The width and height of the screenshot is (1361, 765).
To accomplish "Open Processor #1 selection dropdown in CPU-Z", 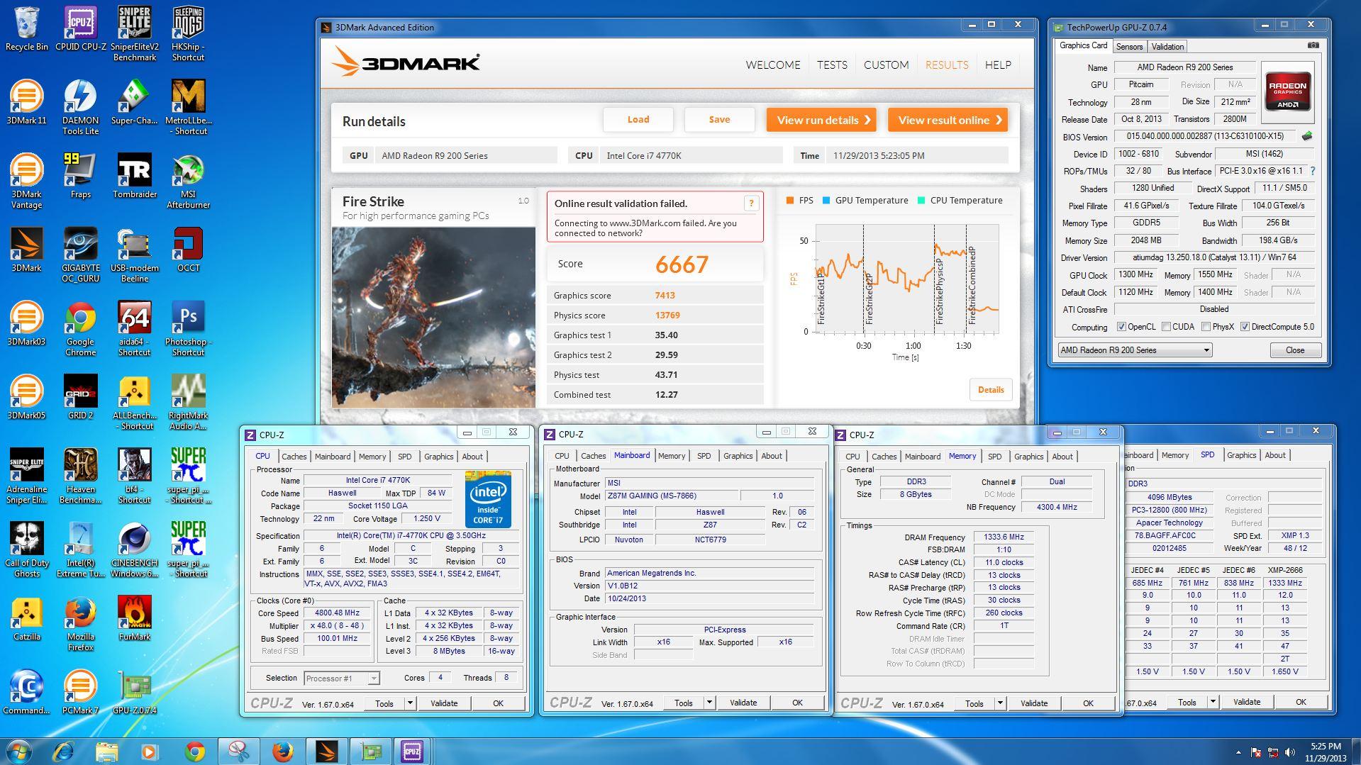I will click(342, 679).
